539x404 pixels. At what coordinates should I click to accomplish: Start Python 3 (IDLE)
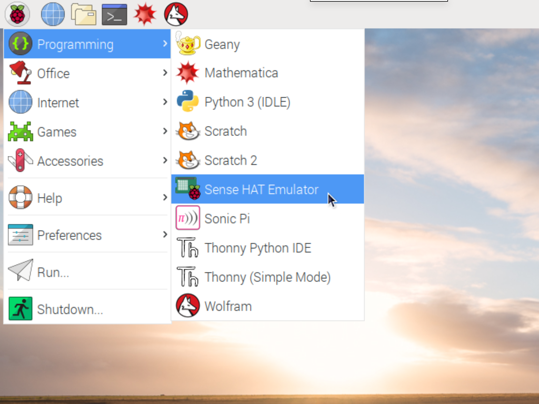tap(268, 102)
